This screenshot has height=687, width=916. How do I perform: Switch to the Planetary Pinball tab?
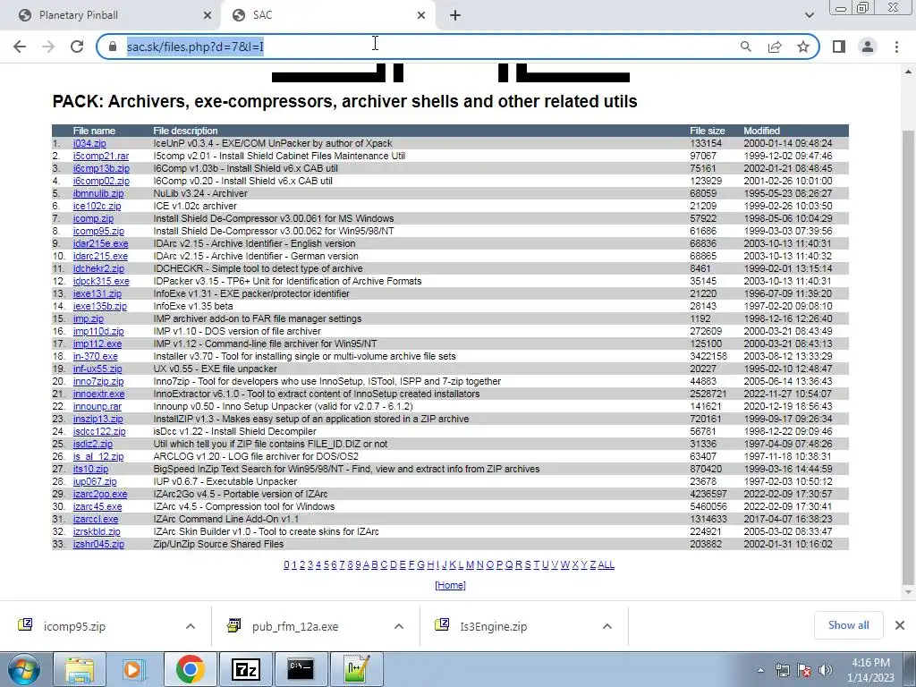pos(111,15)
